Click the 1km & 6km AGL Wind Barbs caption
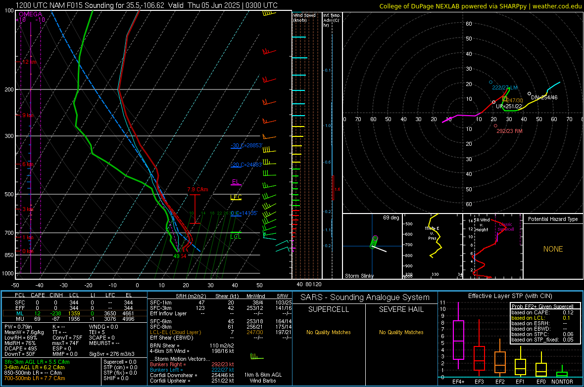 [263, 378]
